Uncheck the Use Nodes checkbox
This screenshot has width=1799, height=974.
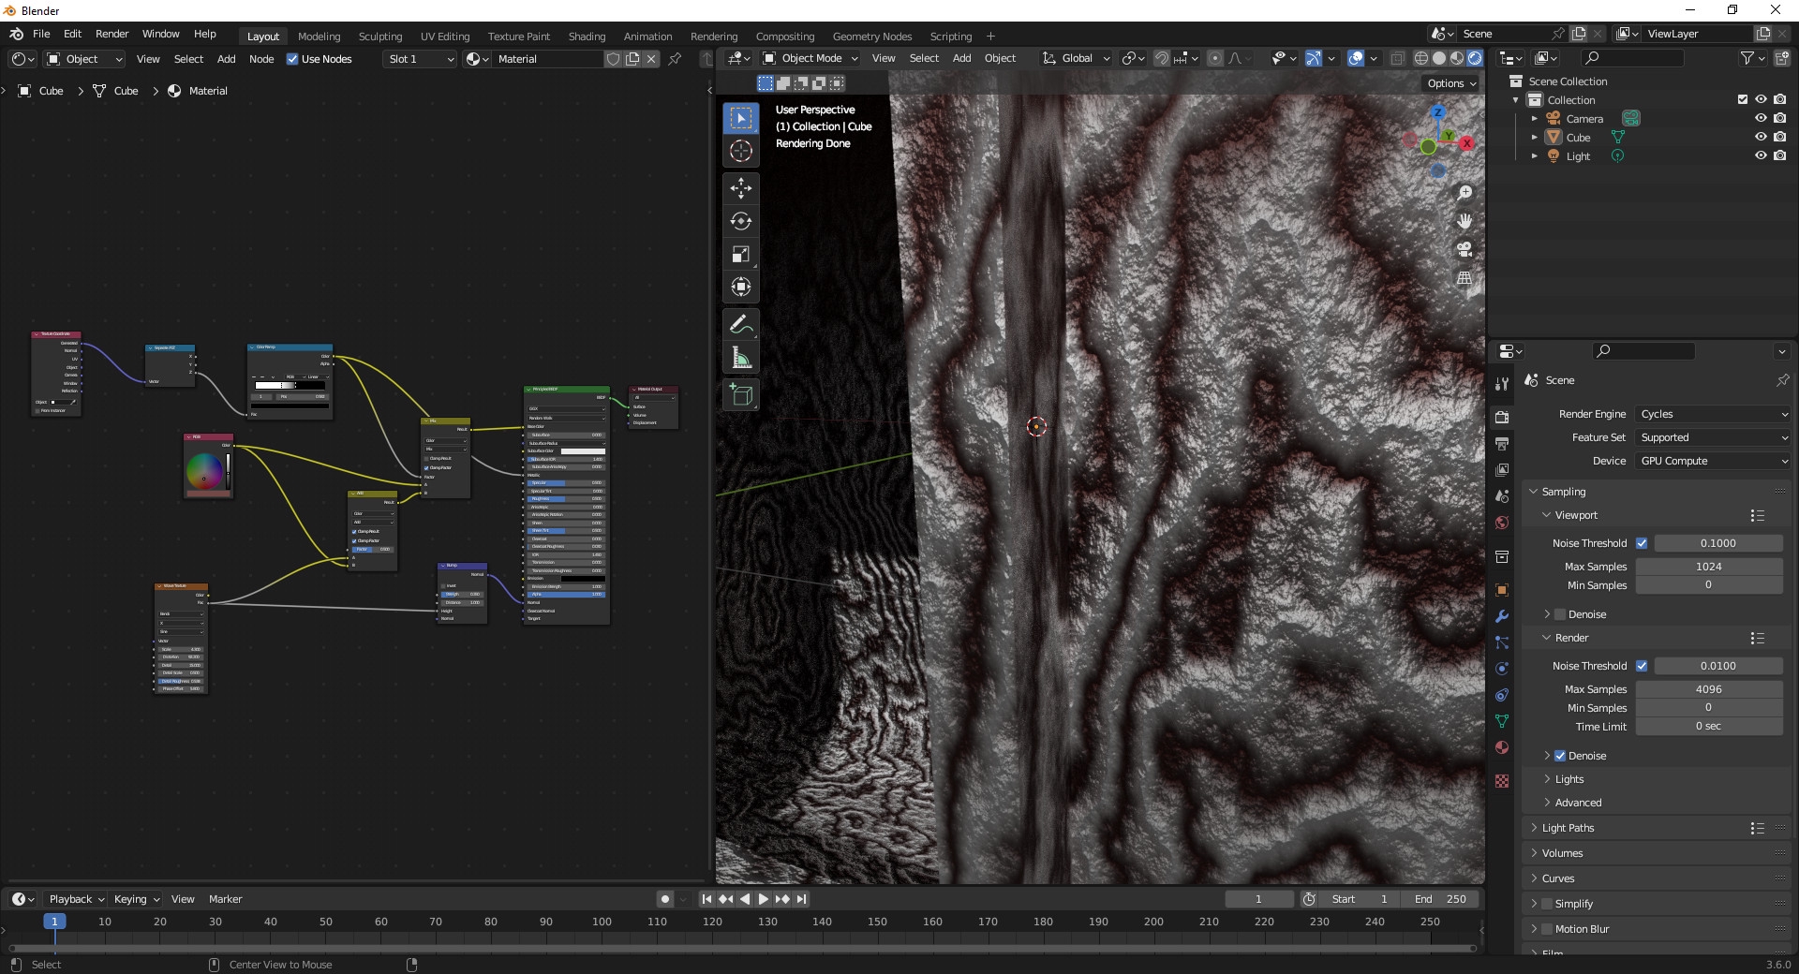point(292,59)
